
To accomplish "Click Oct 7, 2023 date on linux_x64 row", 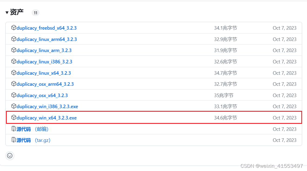I will pyautogui.click(x=285, y=73).
